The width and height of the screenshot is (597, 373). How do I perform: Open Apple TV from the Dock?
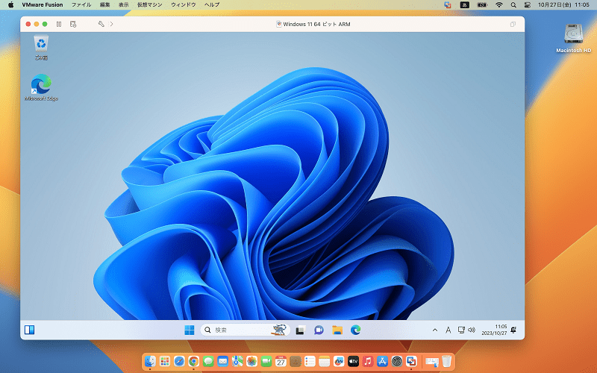pos(353,361)
